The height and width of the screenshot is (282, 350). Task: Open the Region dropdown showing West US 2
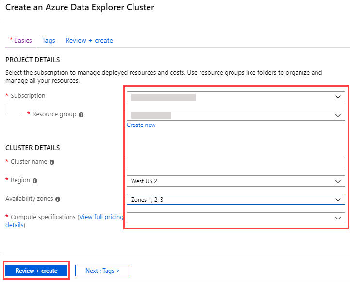click(x=235, y=181)
